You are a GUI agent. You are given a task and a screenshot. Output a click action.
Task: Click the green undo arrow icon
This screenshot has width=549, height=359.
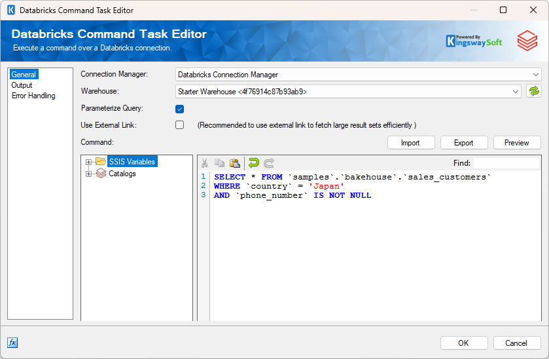[254, 163]
